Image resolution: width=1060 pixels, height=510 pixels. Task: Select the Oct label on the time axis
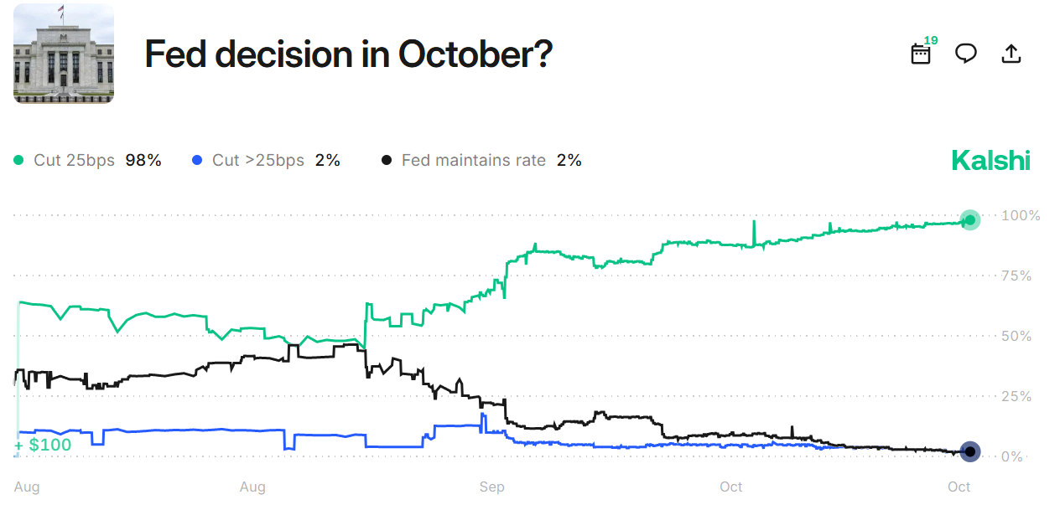point(959,486)
